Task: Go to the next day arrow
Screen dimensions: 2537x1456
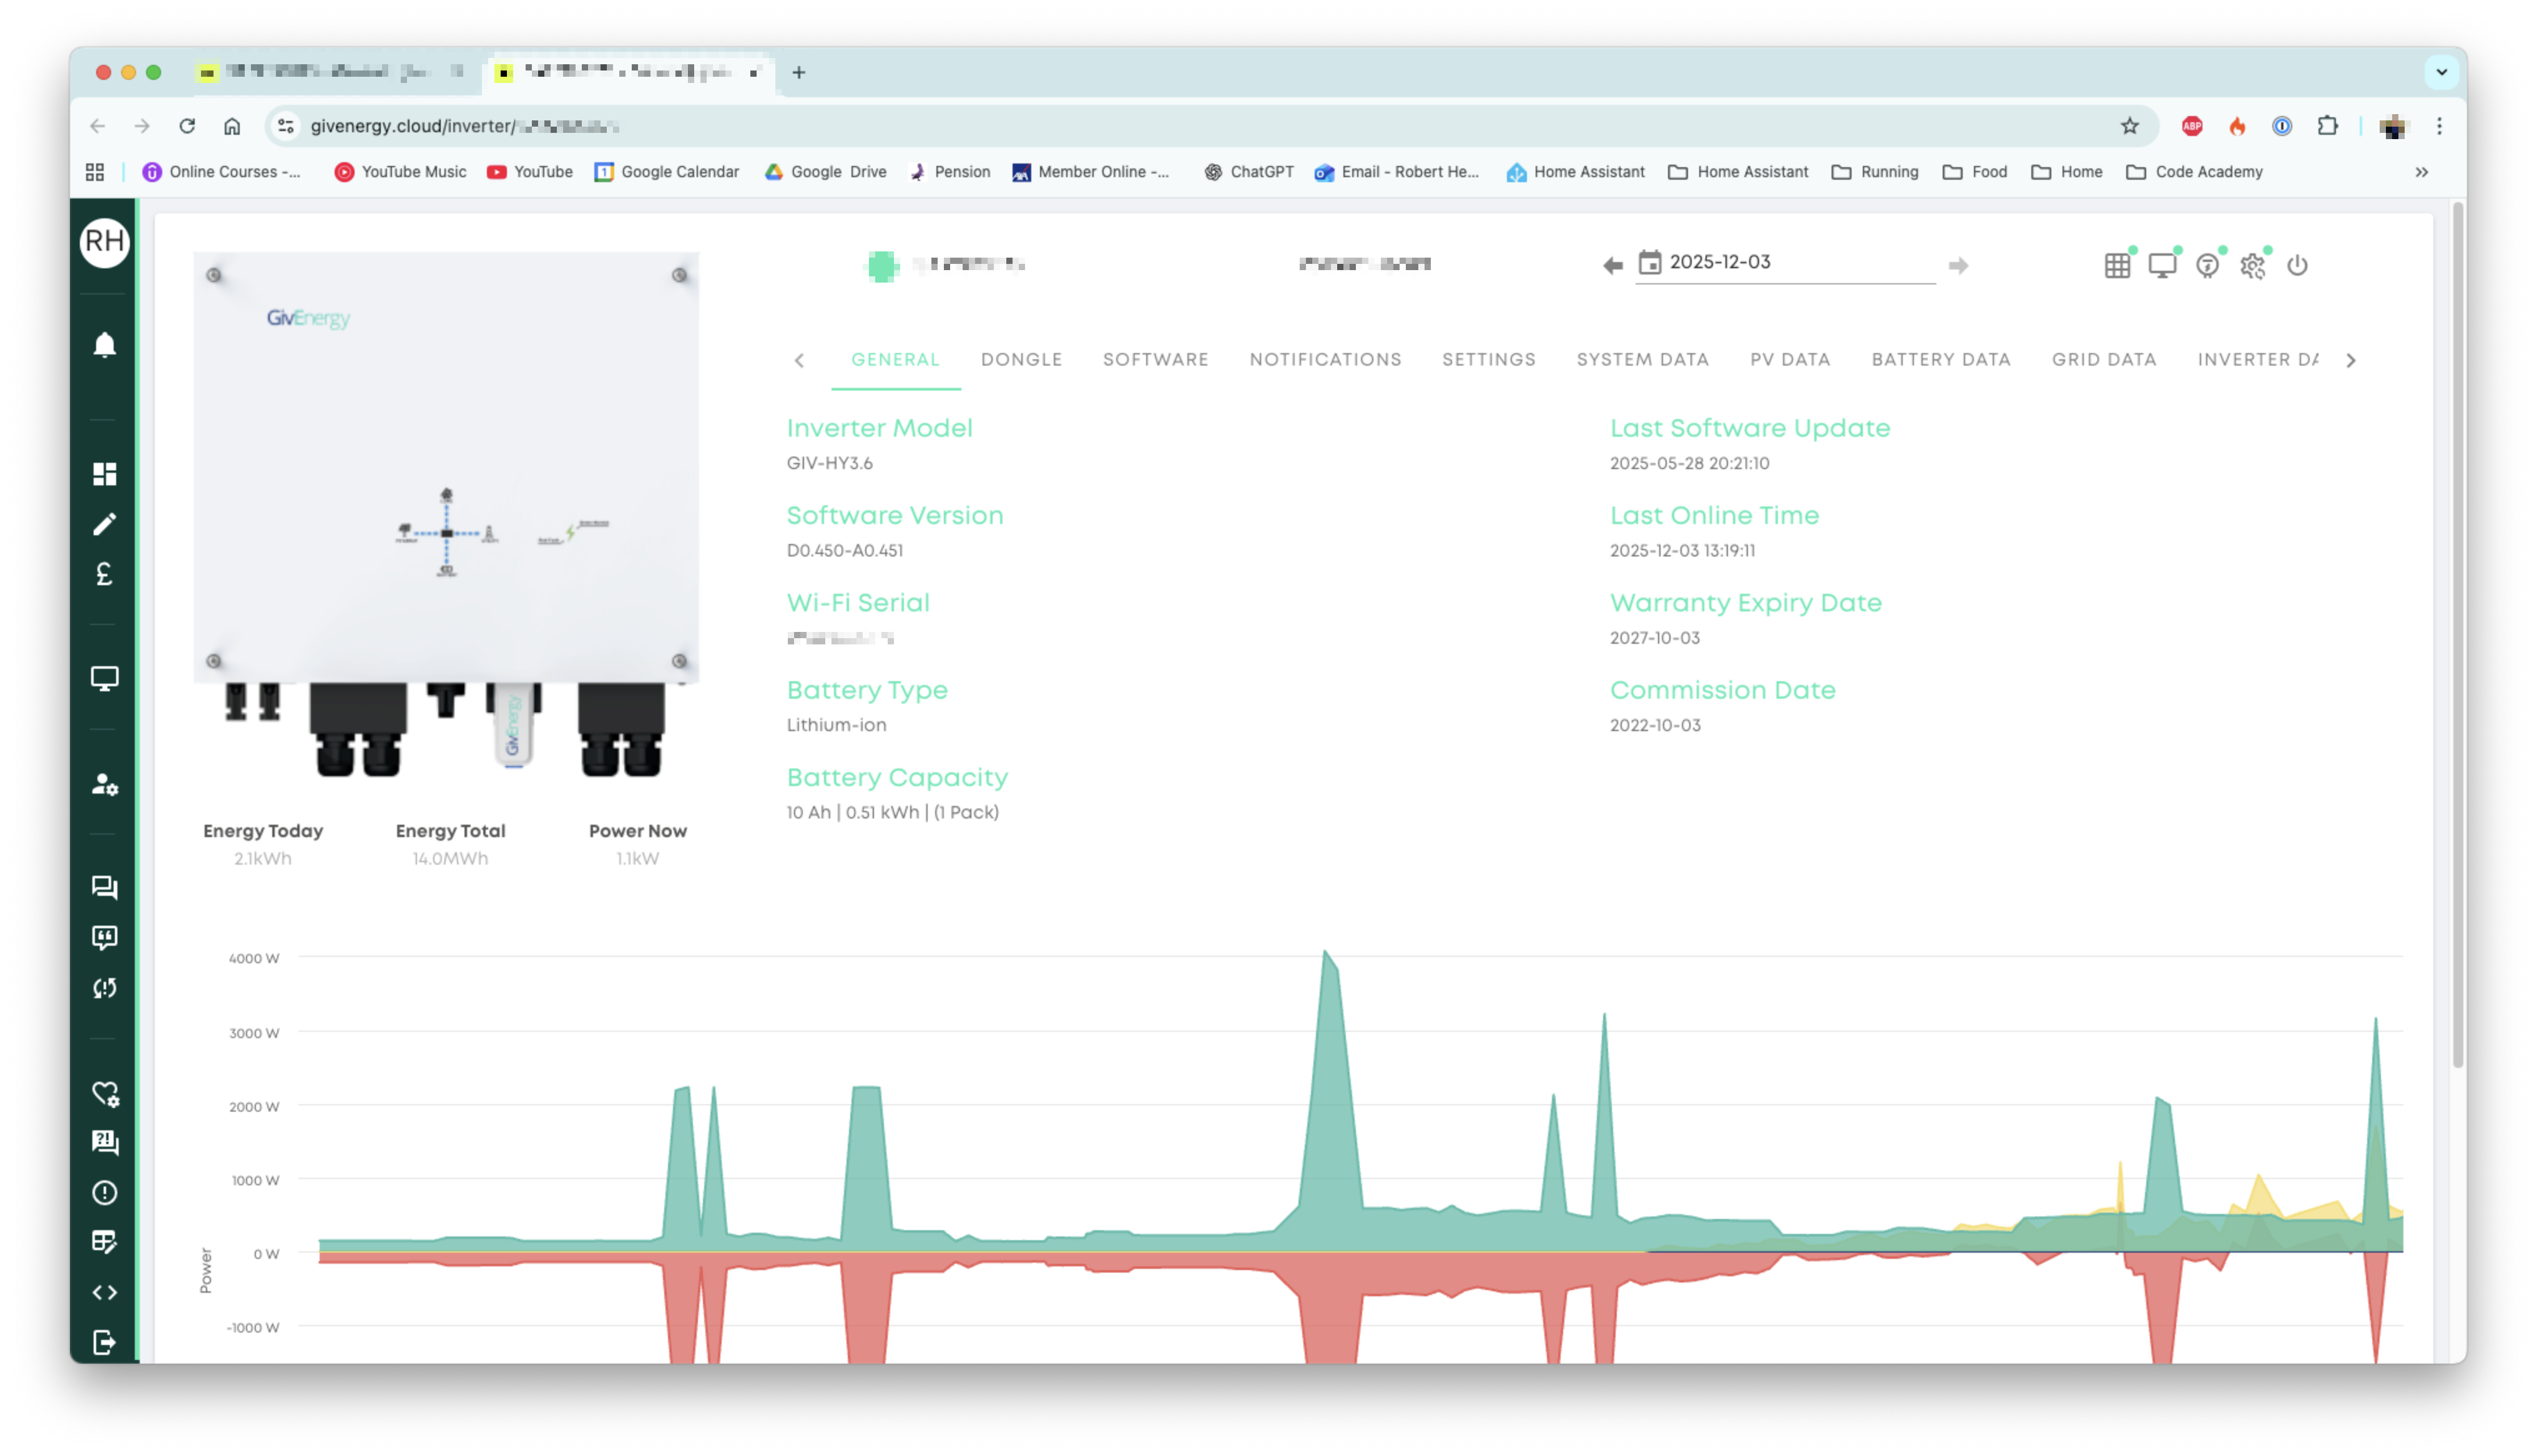Action: 1958,265
